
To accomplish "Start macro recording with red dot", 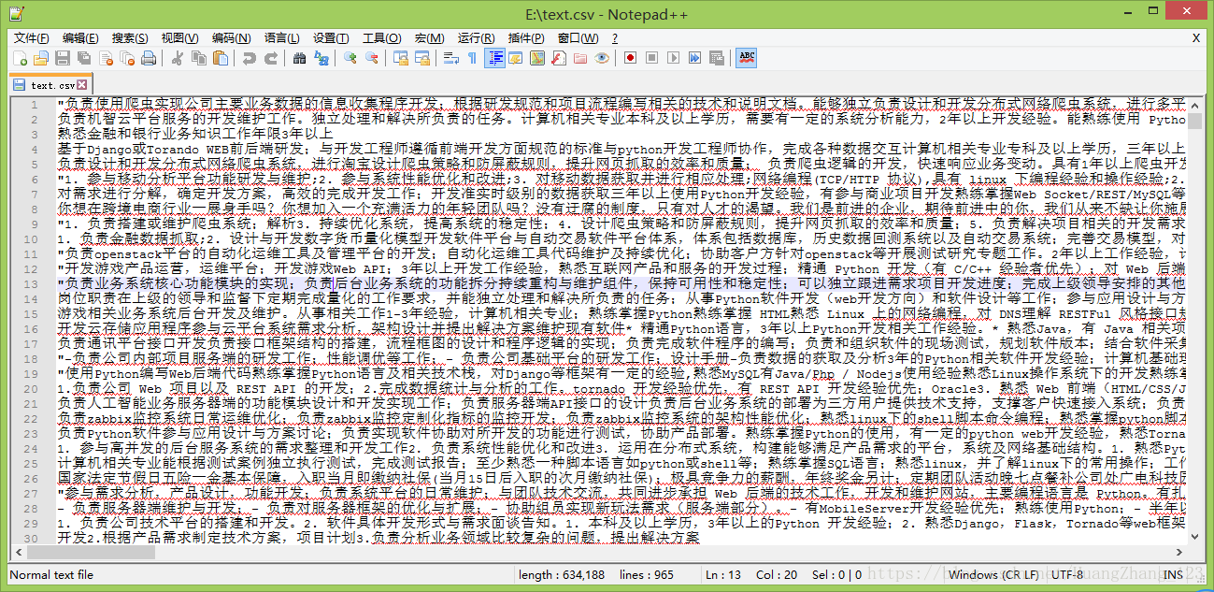I will tap(630, 58).
